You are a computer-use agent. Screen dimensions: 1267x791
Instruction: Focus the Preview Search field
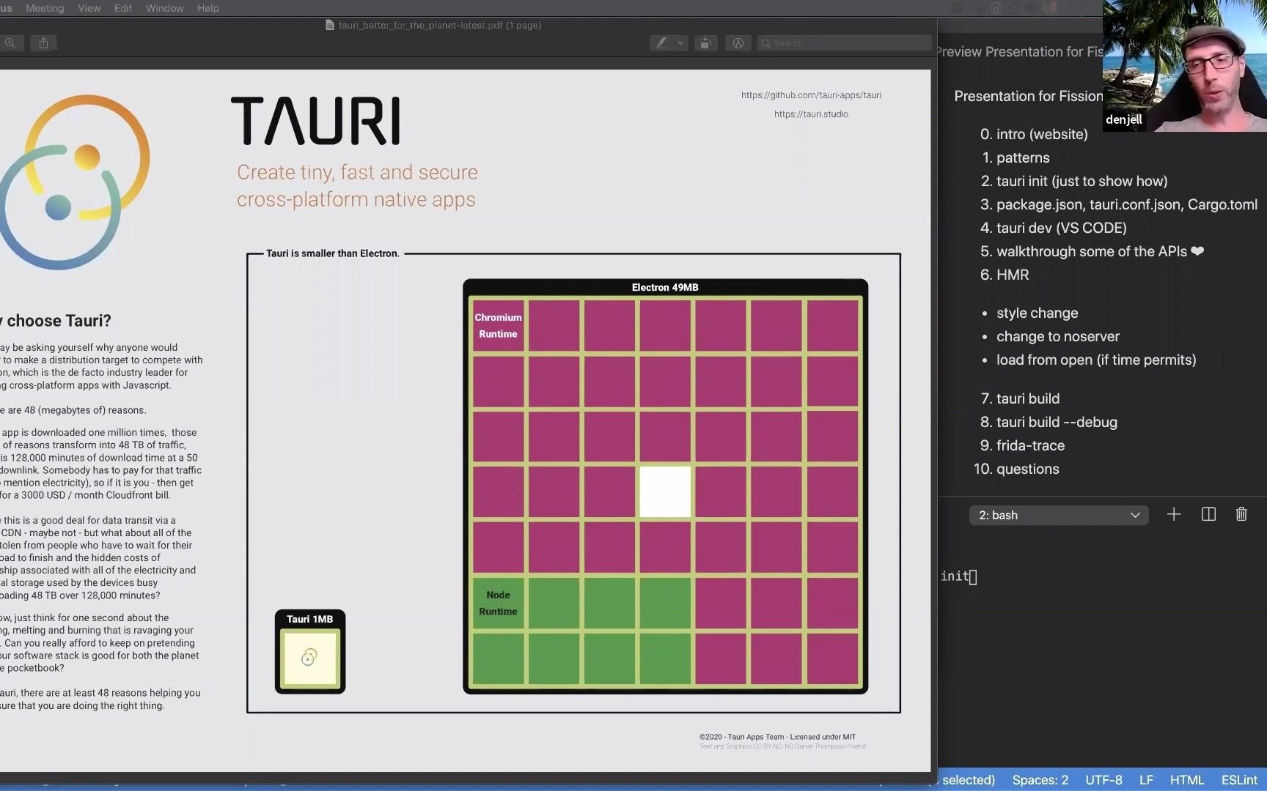(x=844, y=43)
